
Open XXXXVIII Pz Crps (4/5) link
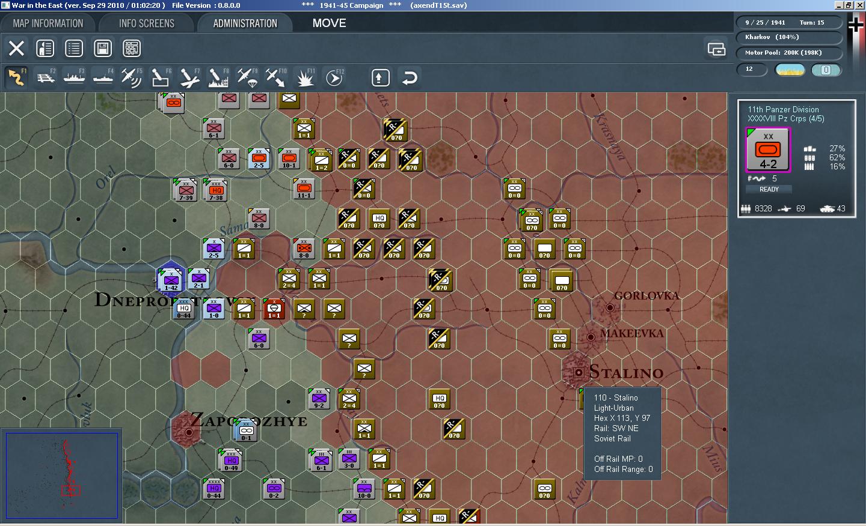785,118
